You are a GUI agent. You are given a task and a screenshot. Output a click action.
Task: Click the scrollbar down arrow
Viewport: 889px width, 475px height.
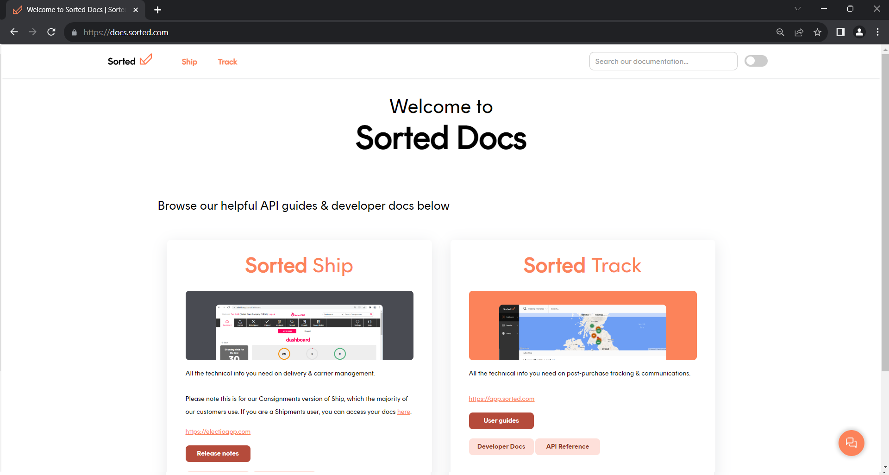point(885,467)
